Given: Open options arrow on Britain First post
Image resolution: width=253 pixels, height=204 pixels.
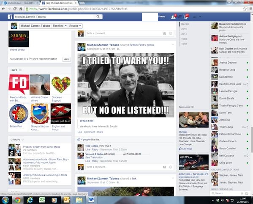Looking at the screenshot, I should (173, 44).
